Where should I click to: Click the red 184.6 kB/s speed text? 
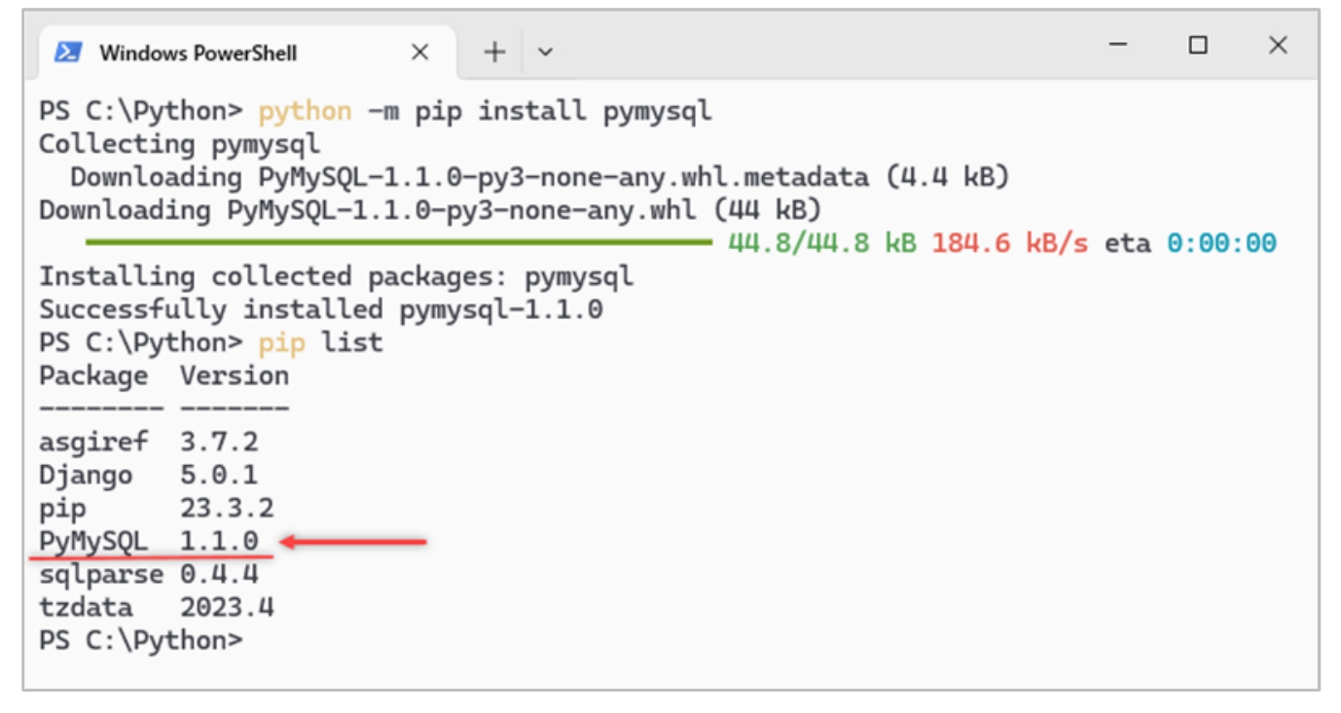click(x=1009, y=243)
